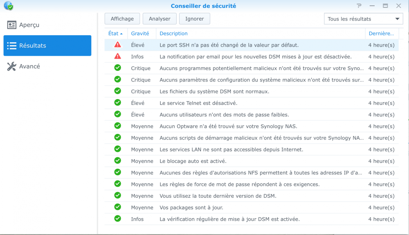Open the Avancé sidebar tab
Screen dimensions: 409x235
(47, 66)
